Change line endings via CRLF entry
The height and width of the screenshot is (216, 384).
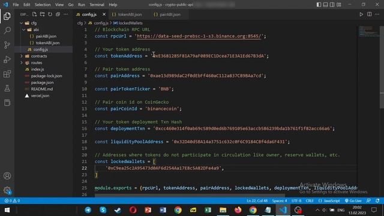(310, 201)
